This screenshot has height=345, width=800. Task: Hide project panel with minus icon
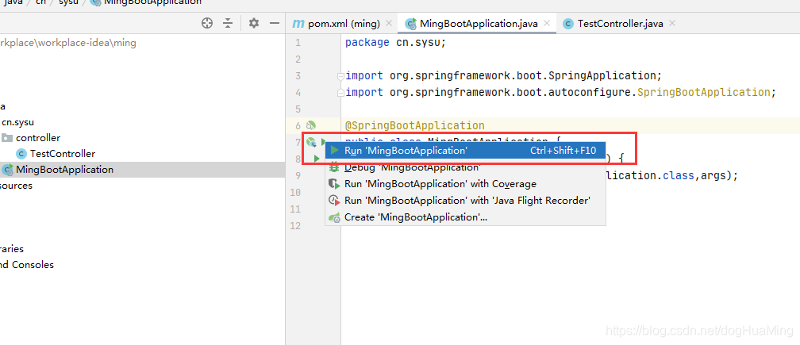(x=275, y=23)
